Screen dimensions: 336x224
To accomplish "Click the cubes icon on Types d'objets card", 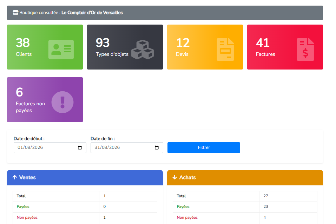I will pyautogui.click(x=143, y=49).
